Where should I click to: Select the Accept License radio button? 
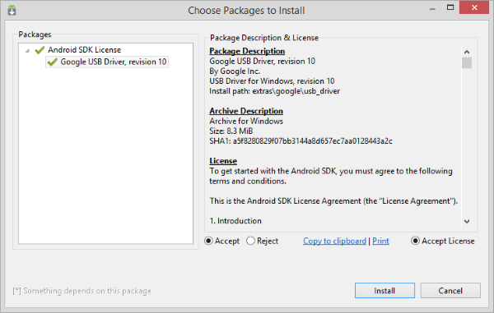[x=415, y=241]
